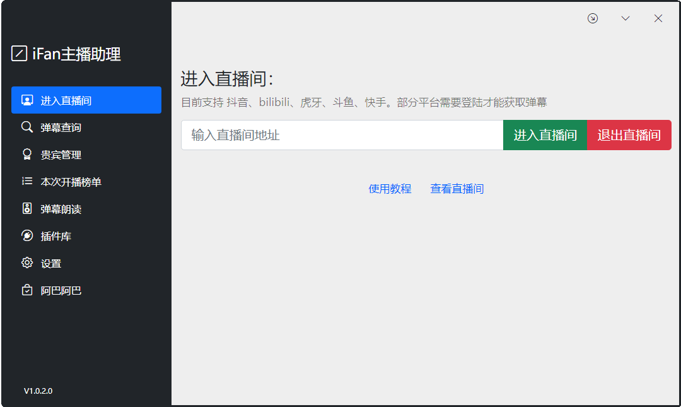Click the clipboard icon next to 阿巴阿巴
The width and height of the screenshot is (681, 407).
[27, 290]
